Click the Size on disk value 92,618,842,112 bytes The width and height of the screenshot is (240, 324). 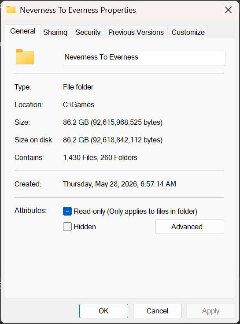(113, 140)
